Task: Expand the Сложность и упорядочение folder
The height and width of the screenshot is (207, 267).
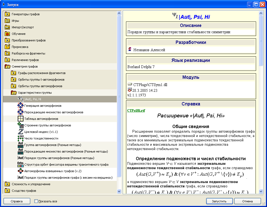Action: (7, 184)
